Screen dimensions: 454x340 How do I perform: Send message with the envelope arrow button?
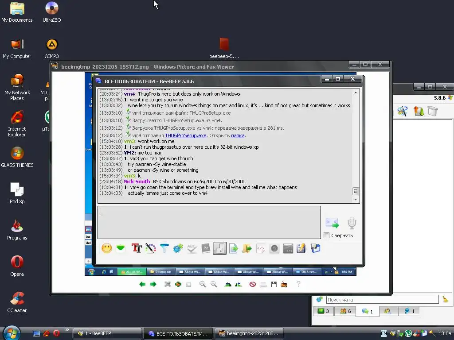[332, 223]
